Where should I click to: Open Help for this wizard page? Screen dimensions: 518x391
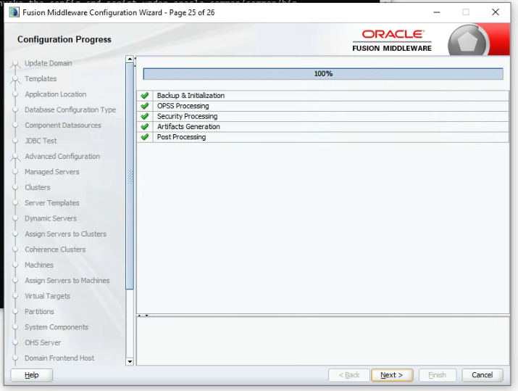pyautogui.click(x=31, y=375)
